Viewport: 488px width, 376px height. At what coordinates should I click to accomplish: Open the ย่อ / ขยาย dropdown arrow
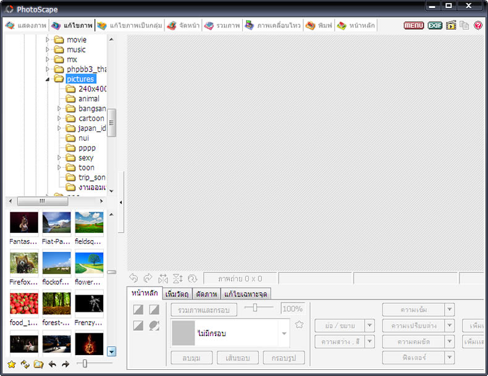(x=369, y=325)
